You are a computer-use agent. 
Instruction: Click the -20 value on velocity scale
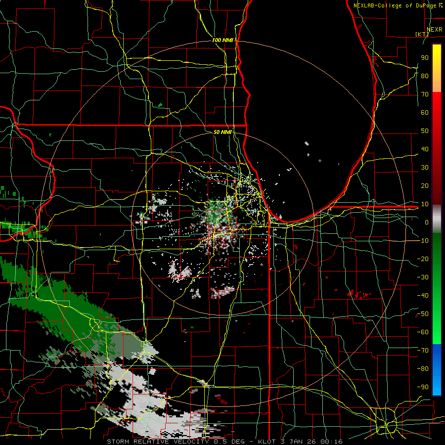[x=423, y=259]
